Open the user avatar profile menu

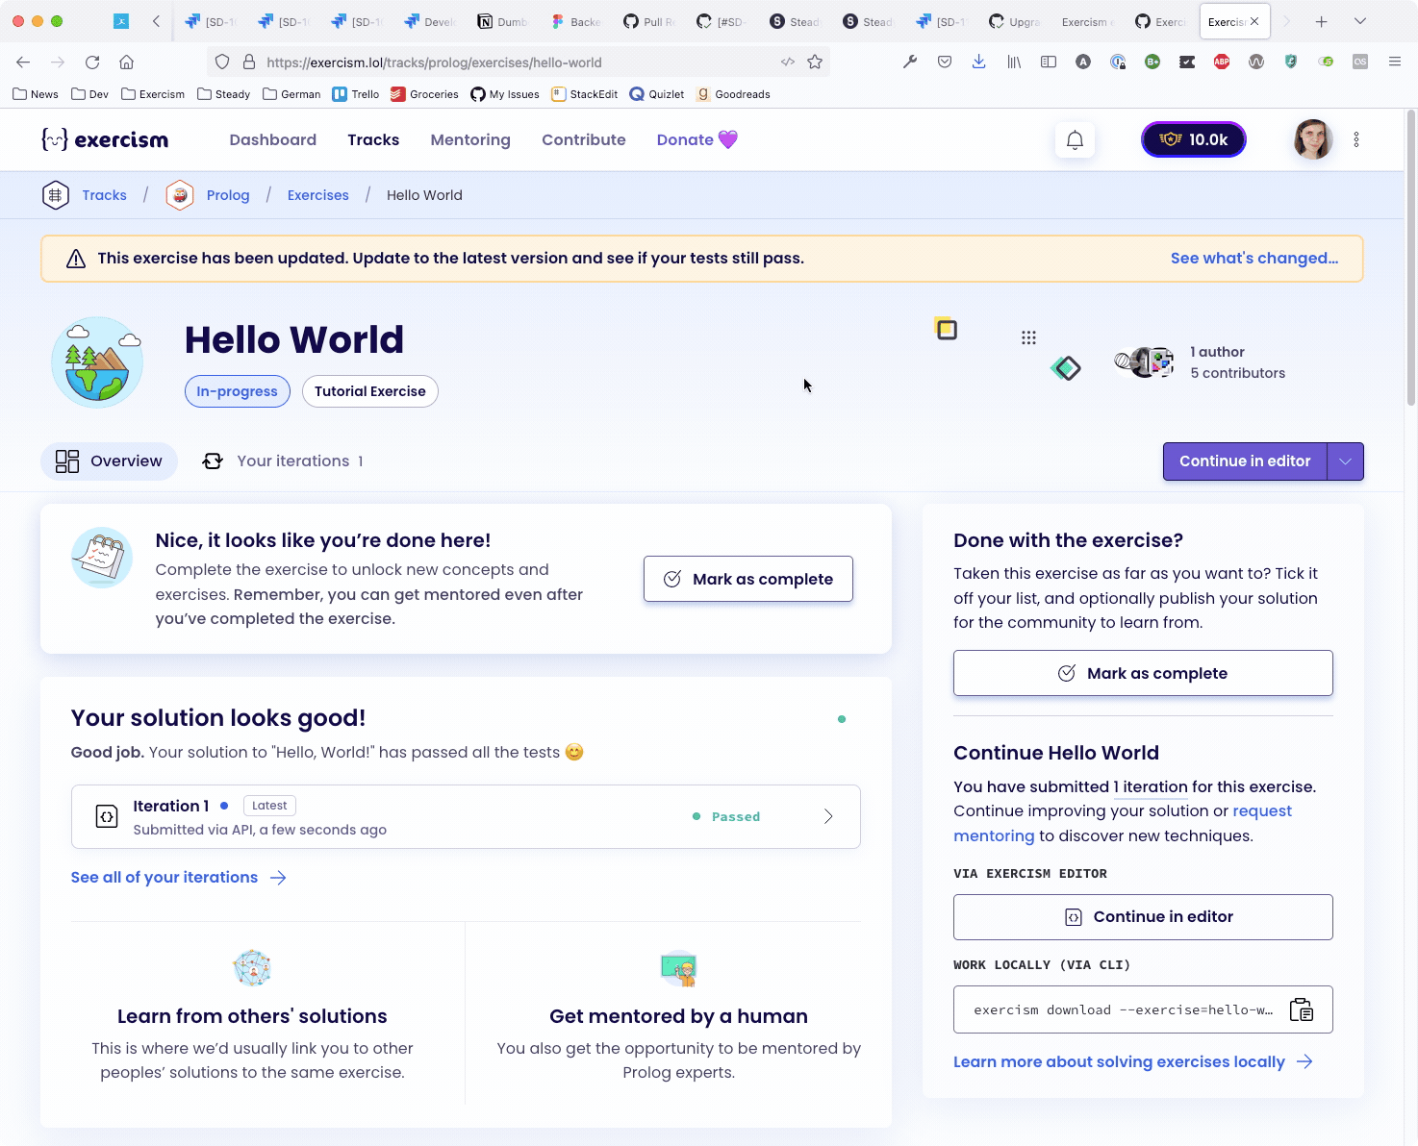click(x=1312, y=140)
